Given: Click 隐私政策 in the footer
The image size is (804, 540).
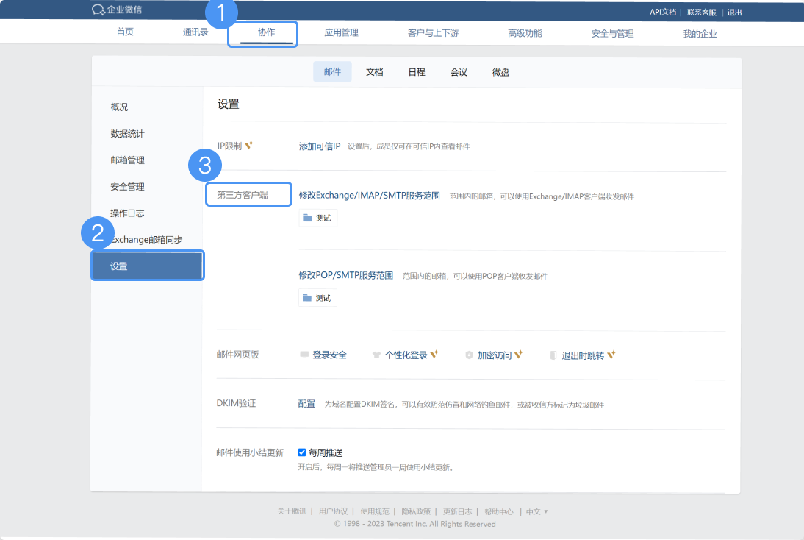Looking at the screenshot, I should (416, 511).
